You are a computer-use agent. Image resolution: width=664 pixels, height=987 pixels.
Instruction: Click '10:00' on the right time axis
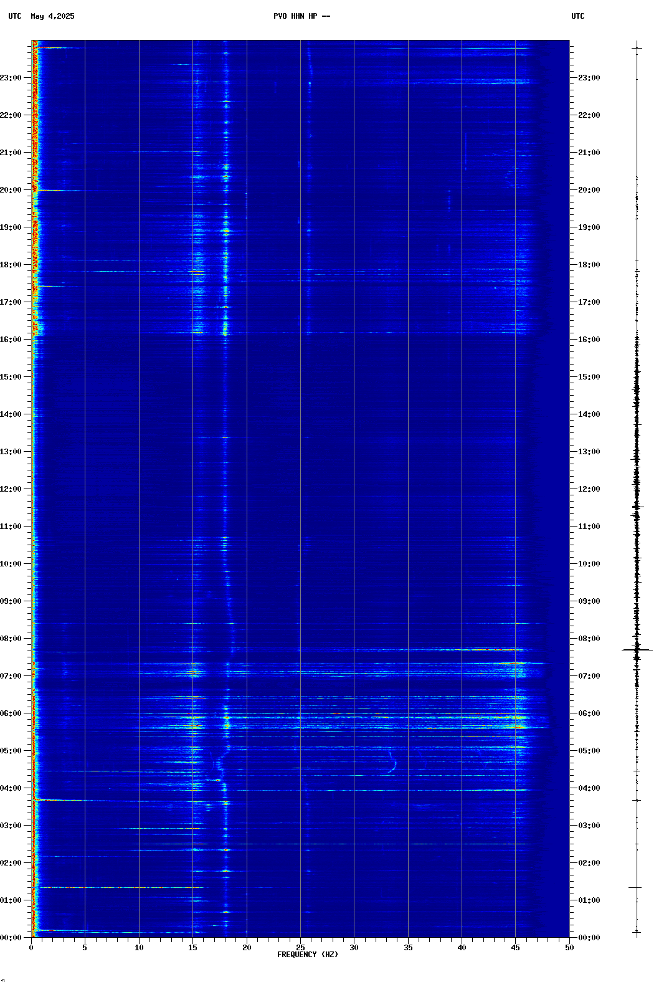pos(589,564)
